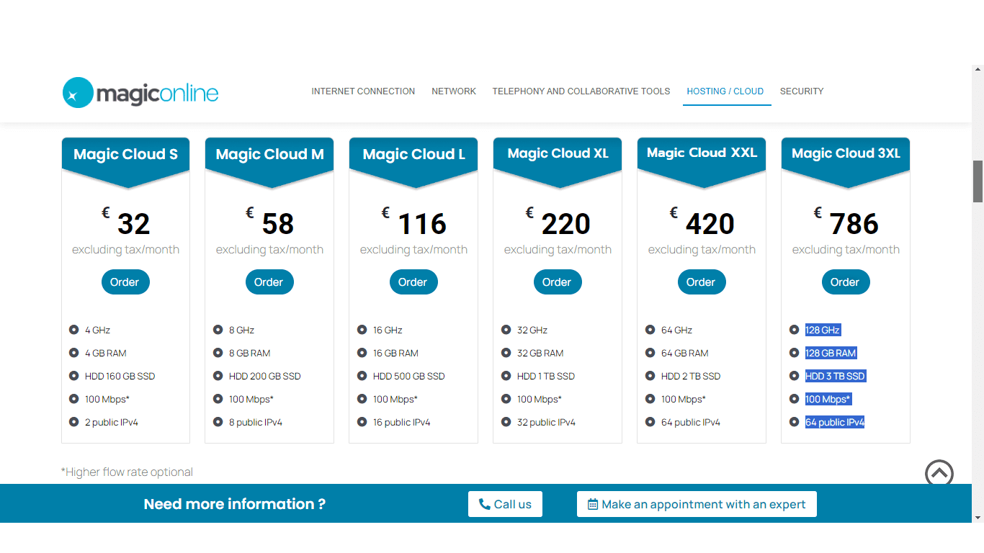Open the magiconline logo home link
This screenshot has width=984, height=553.
pos(140,93)
